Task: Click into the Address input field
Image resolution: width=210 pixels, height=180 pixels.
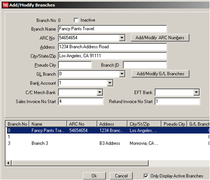Action: pos(112,47)
